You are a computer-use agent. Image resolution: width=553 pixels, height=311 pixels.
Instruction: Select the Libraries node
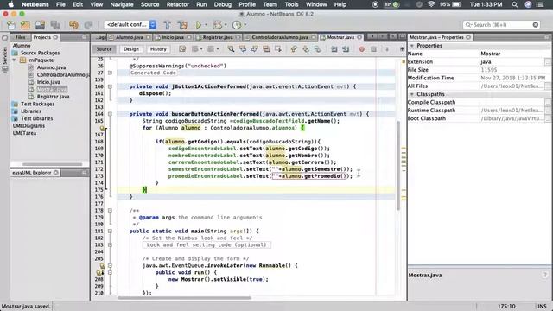(31, 111)
